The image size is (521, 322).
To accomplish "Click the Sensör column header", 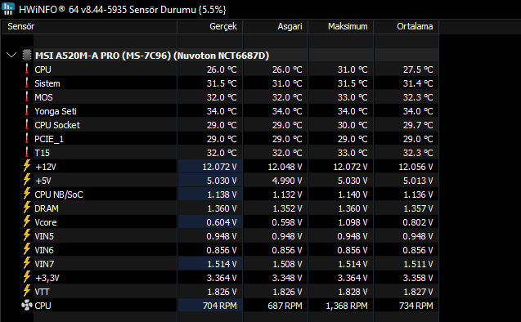I will coord(89,26).
